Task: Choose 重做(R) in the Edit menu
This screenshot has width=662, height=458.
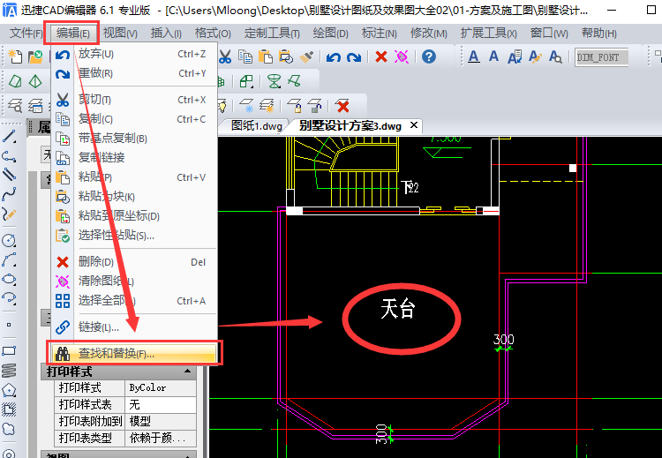Action: point(134,73)
